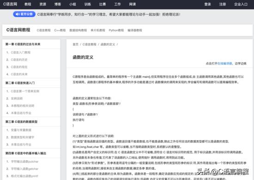Select 资源 in the top navigation
The height and width of the screenshot is (180, 254).
(42, 4)
